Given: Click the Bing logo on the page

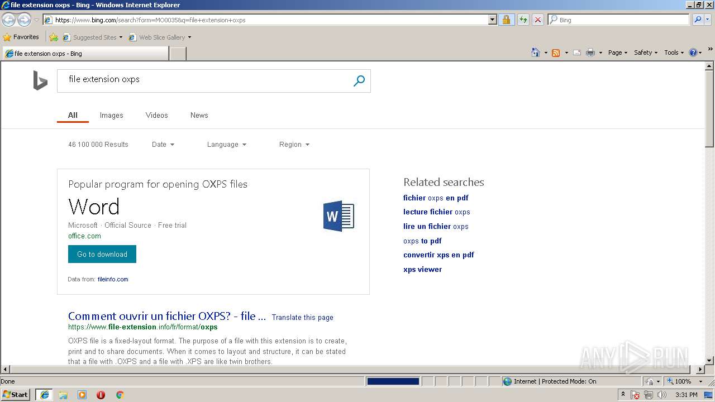Looking at the screenshot, I should coord(40,80).
